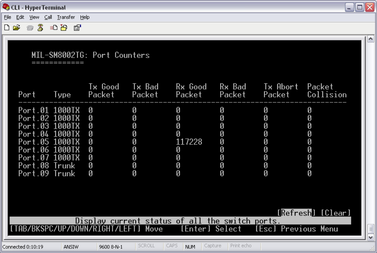Click the Port.07 row label
This screenshot has width=377, height=253.
[34, 158]
